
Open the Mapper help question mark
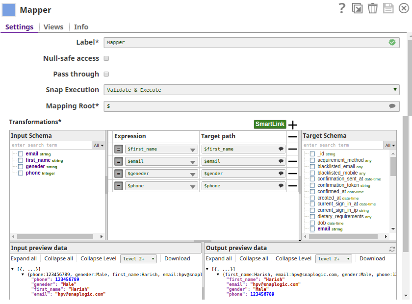point(341,8)
